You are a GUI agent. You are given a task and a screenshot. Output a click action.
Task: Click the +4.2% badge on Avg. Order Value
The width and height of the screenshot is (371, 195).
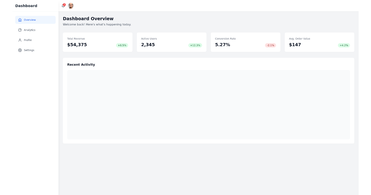click(343, 45)
